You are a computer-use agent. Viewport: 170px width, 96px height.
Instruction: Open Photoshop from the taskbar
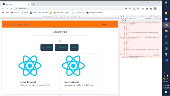click(166, 42)
